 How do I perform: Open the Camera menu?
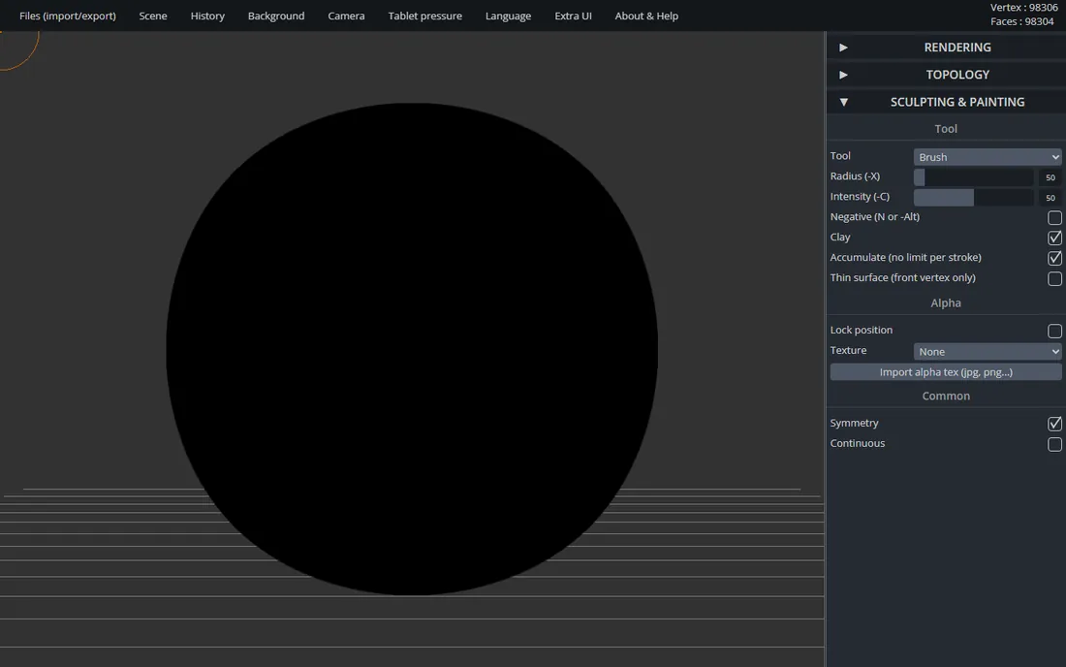tap(346, 16)
